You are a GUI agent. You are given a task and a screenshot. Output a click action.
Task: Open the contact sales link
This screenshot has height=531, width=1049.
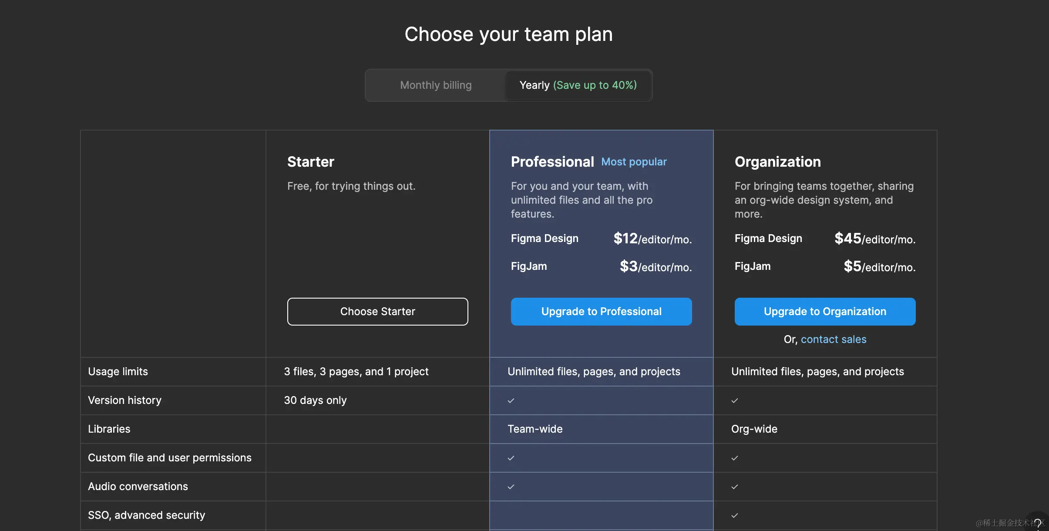833,339
